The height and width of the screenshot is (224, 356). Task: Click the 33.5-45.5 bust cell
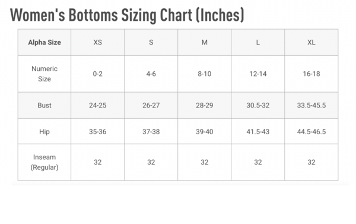click(x=311, y=106)
